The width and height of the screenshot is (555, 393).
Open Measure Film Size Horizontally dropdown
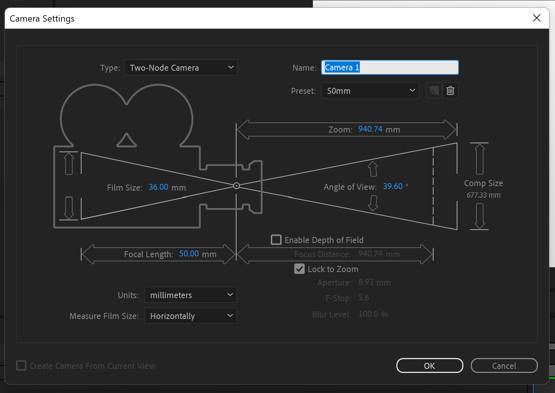[x=191, y=316]
